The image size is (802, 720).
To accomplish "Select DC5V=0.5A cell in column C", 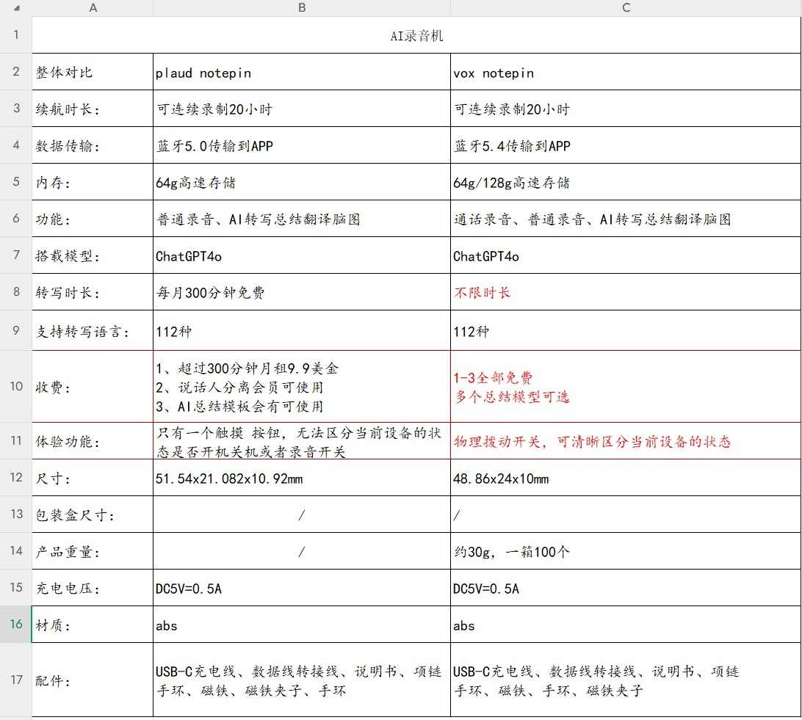I will (626, 588).
